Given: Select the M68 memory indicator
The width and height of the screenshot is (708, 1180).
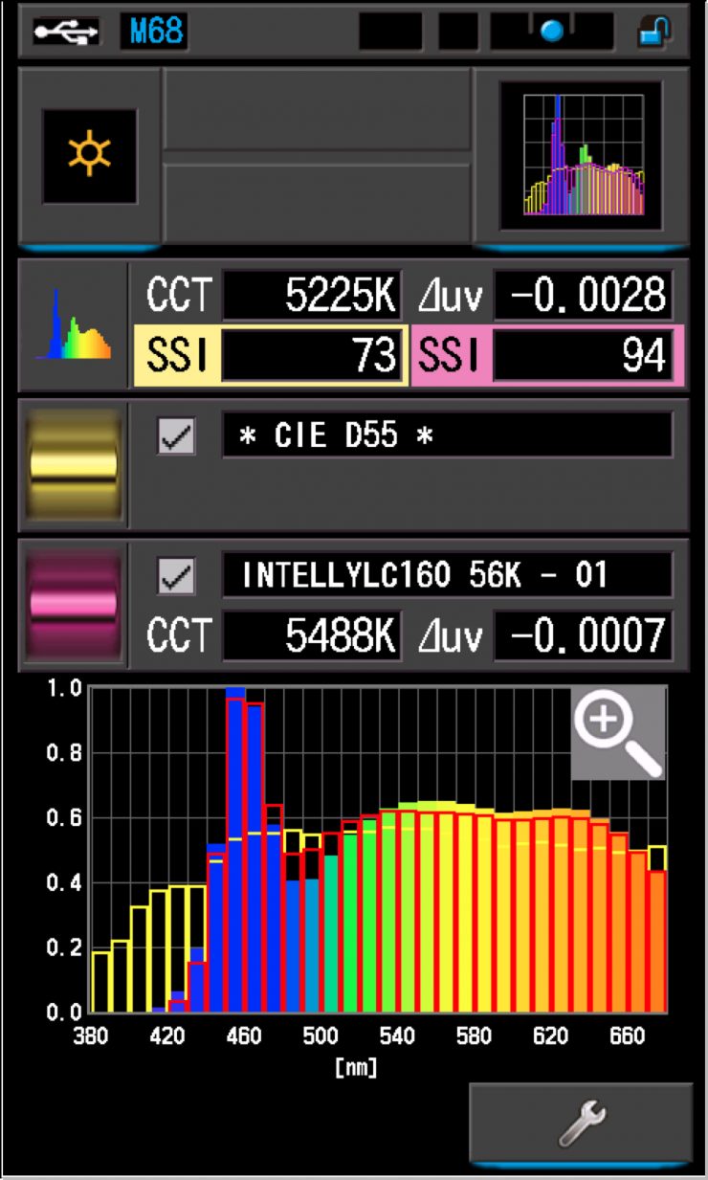Looking at the screenshot, I should point(153,32).
